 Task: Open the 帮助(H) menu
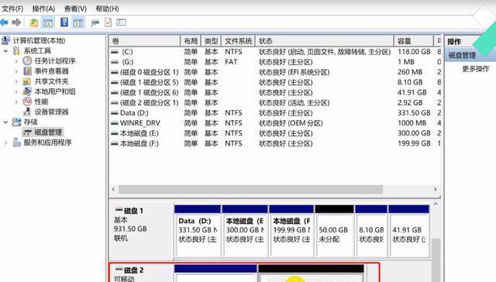click(x=107, y=9)
